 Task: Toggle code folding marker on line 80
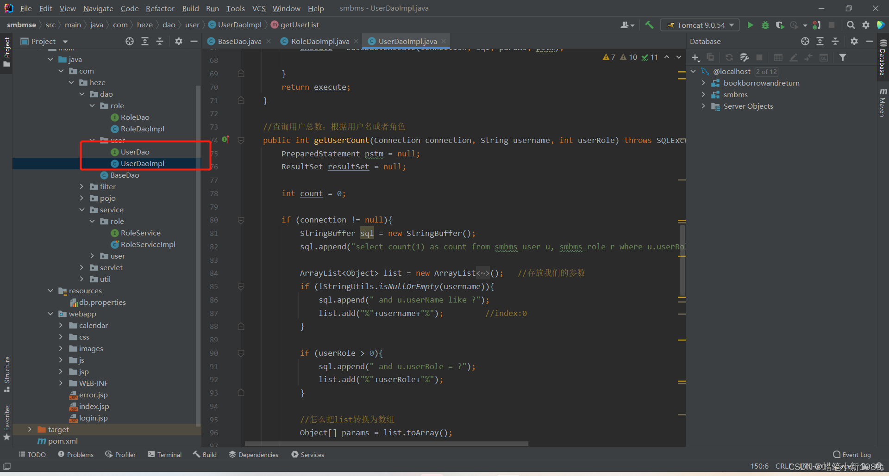pyautogui.click(x=241, y=220)
